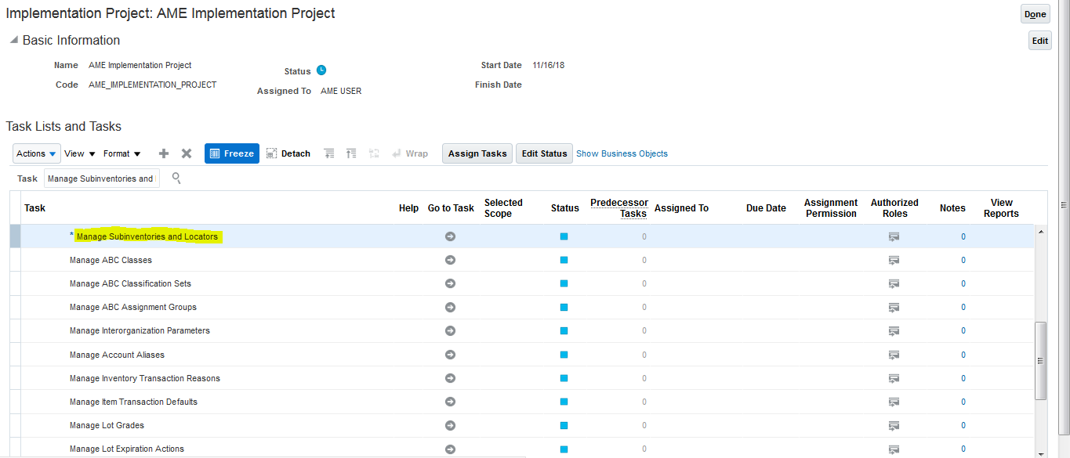The height and width of the screenshot is (458, 1070).
Task: Collapse the Basic Information section
Action: click(13, 40)
